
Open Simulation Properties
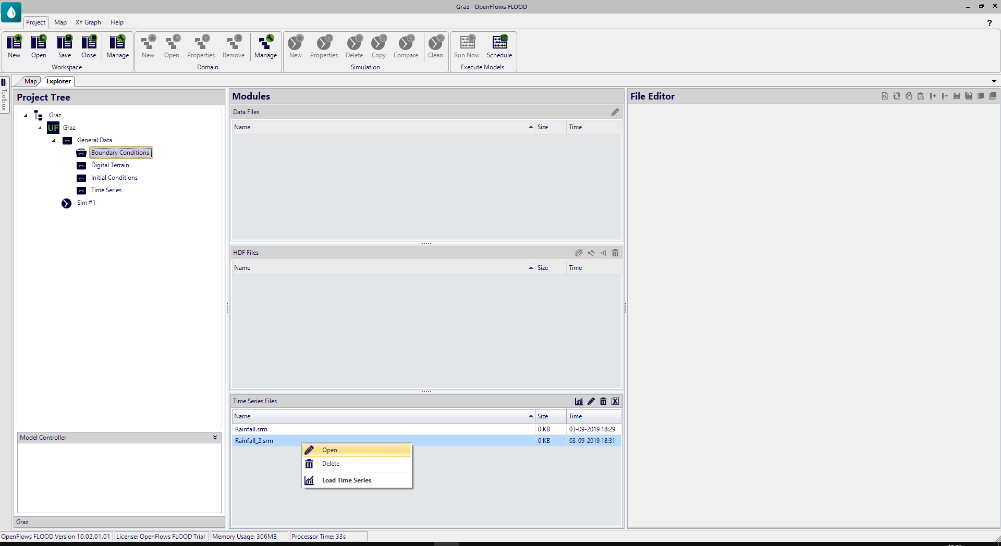pyautogui.click(x=324, y=46)
